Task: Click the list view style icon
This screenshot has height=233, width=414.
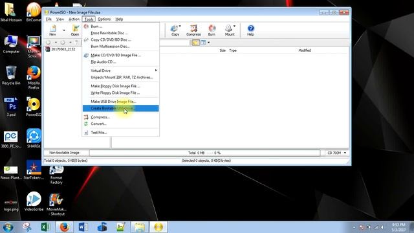Action: point(203,42)
